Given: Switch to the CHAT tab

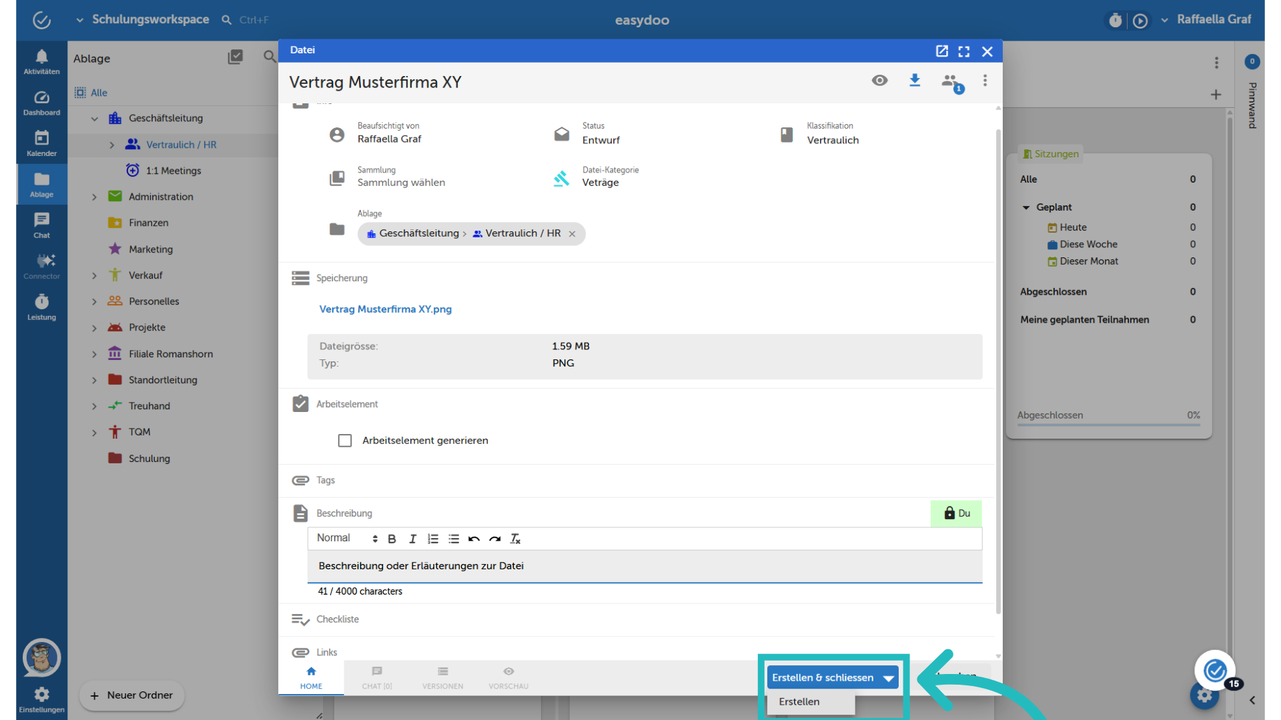Looking at the screenshot, I should click(x=377, y=678).
